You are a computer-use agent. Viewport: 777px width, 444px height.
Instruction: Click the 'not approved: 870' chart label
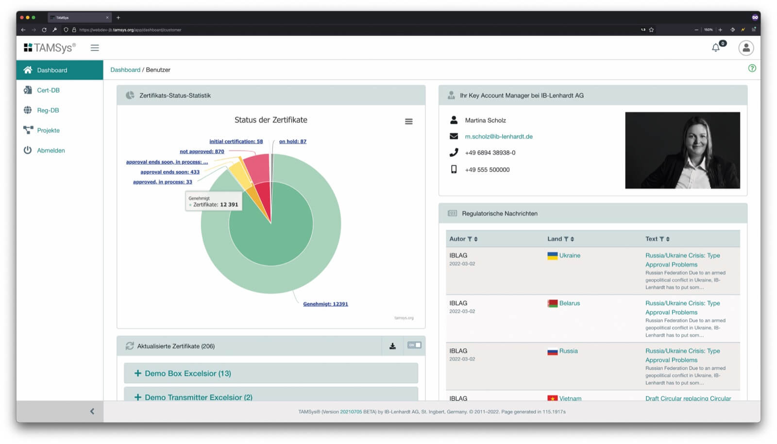202,152
